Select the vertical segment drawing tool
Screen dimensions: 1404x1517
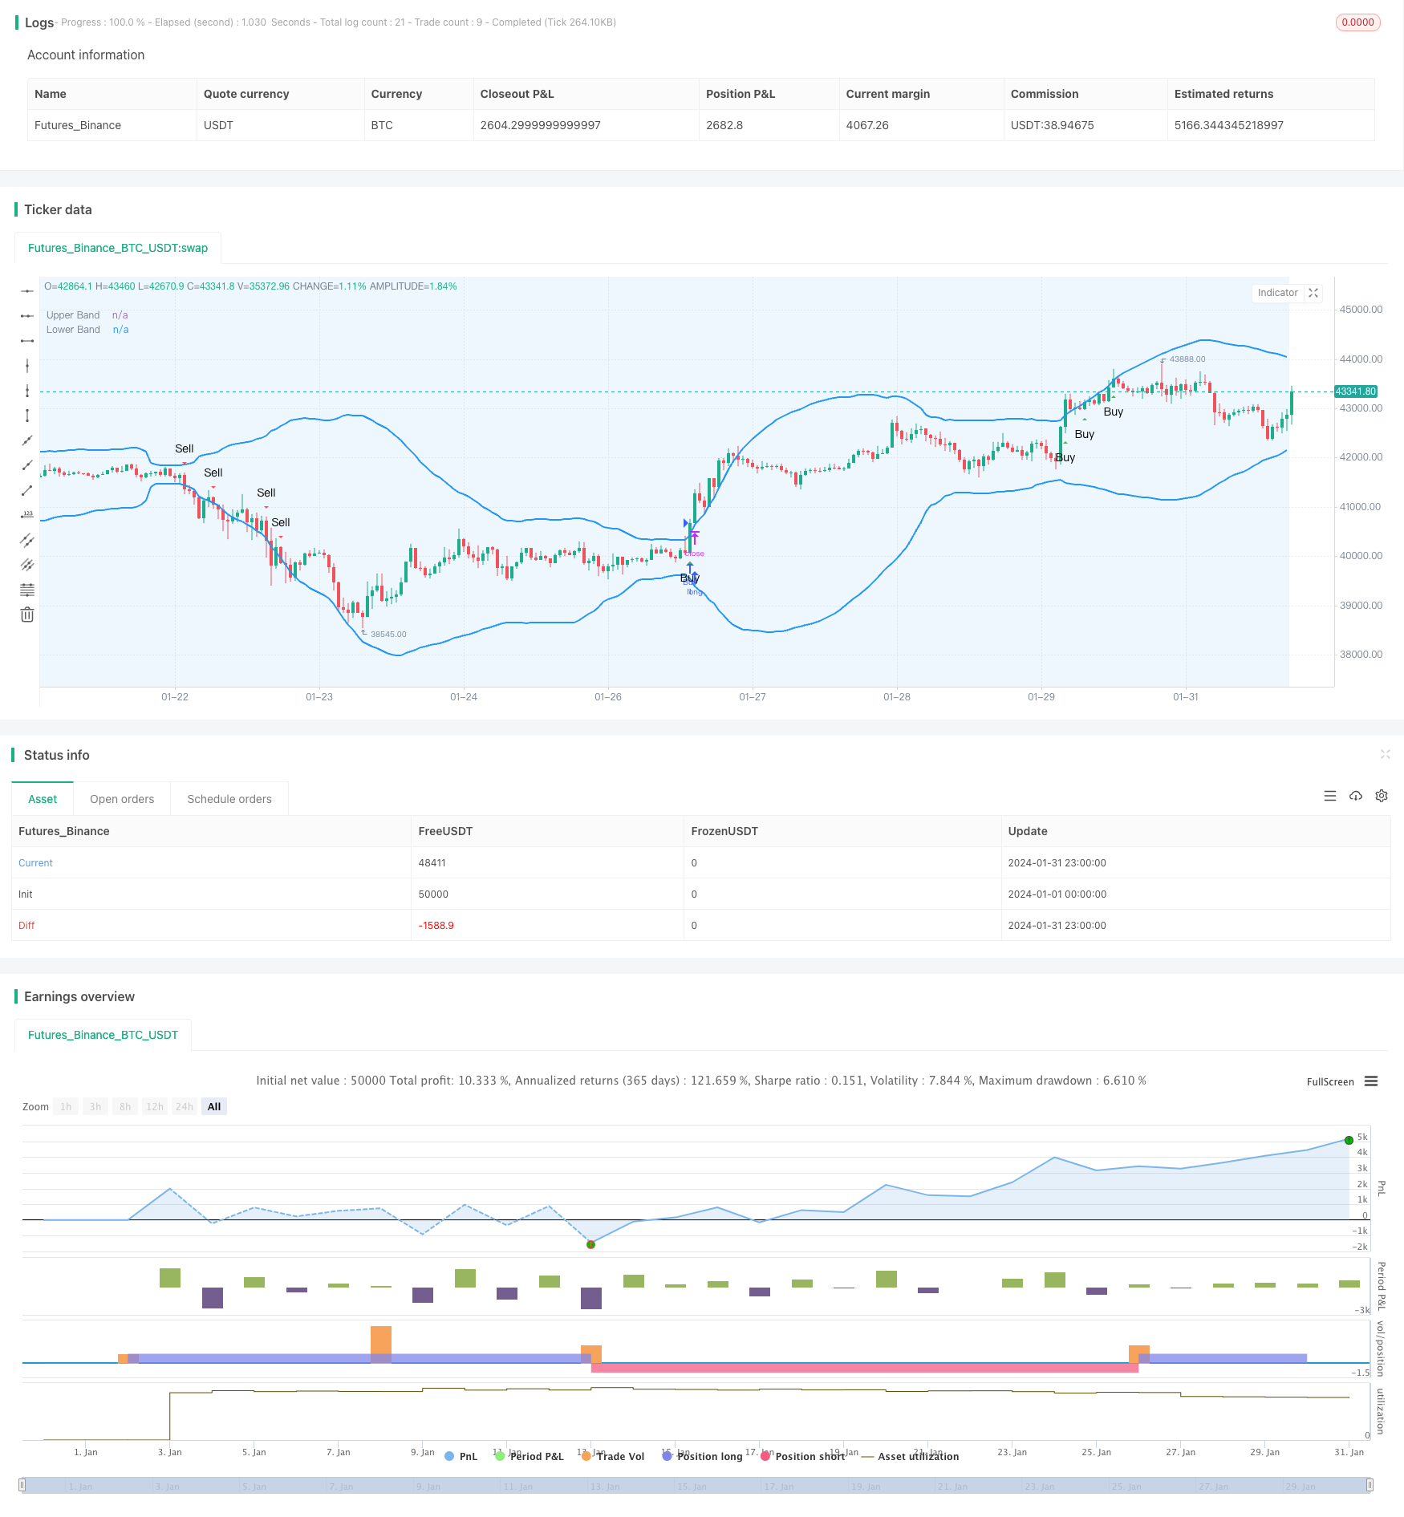pyautogui.click(x=27, y=416)
